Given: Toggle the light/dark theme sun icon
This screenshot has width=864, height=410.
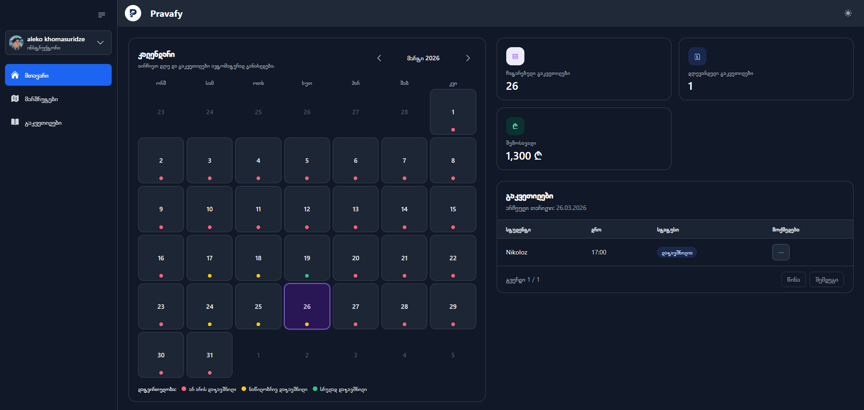Looking at the screenshot, I should click(848, 13).
